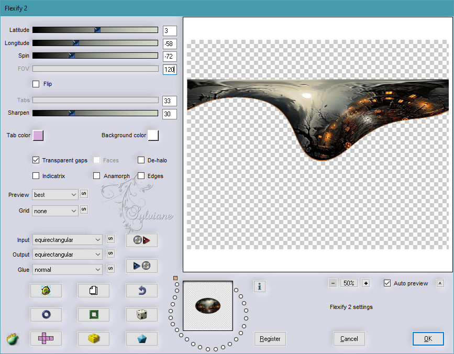Open the blue info icon
This screenshot has width=454, height=354.
coord(259,286)
